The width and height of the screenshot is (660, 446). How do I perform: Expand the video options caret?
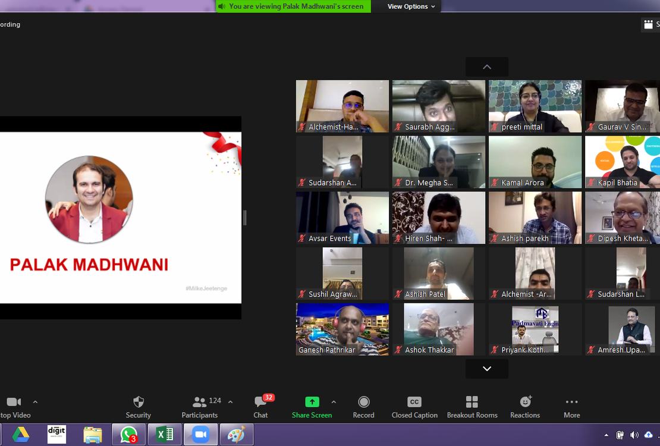[x=35, y=402]
